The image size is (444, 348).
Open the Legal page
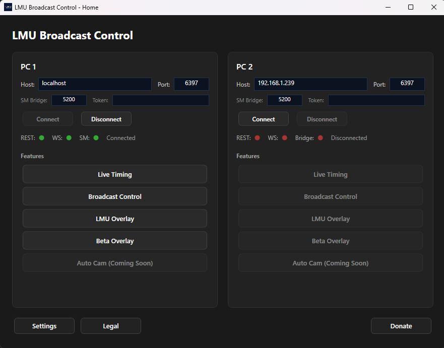[111, 326]
